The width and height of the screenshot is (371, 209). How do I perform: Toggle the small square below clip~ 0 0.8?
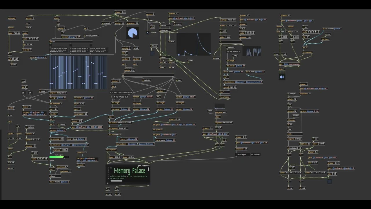(x=330, y=181)
